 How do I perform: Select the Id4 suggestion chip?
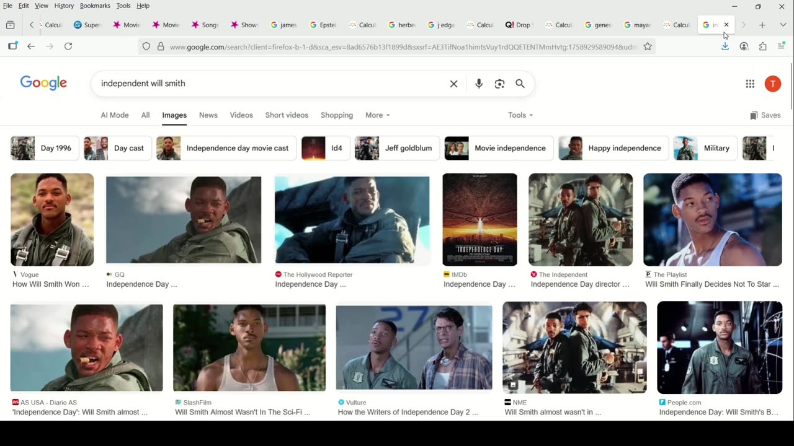(x=326, y=148)
